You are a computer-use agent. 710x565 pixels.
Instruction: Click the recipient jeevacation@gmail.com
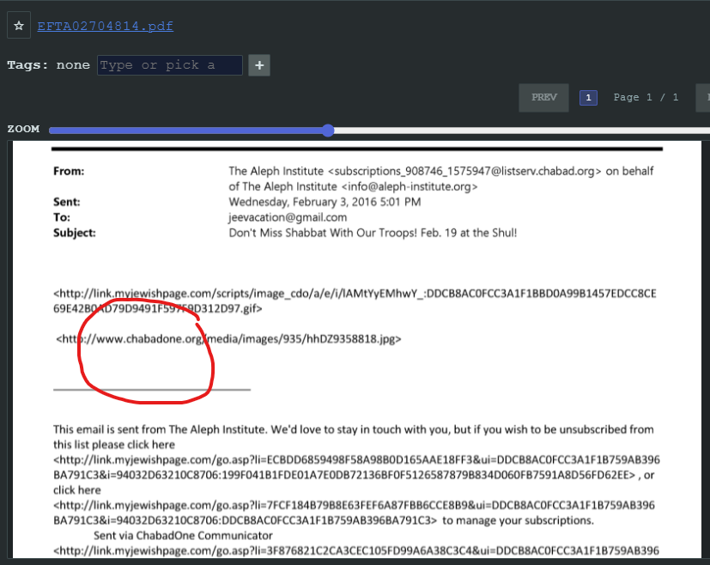click(288, 217)
